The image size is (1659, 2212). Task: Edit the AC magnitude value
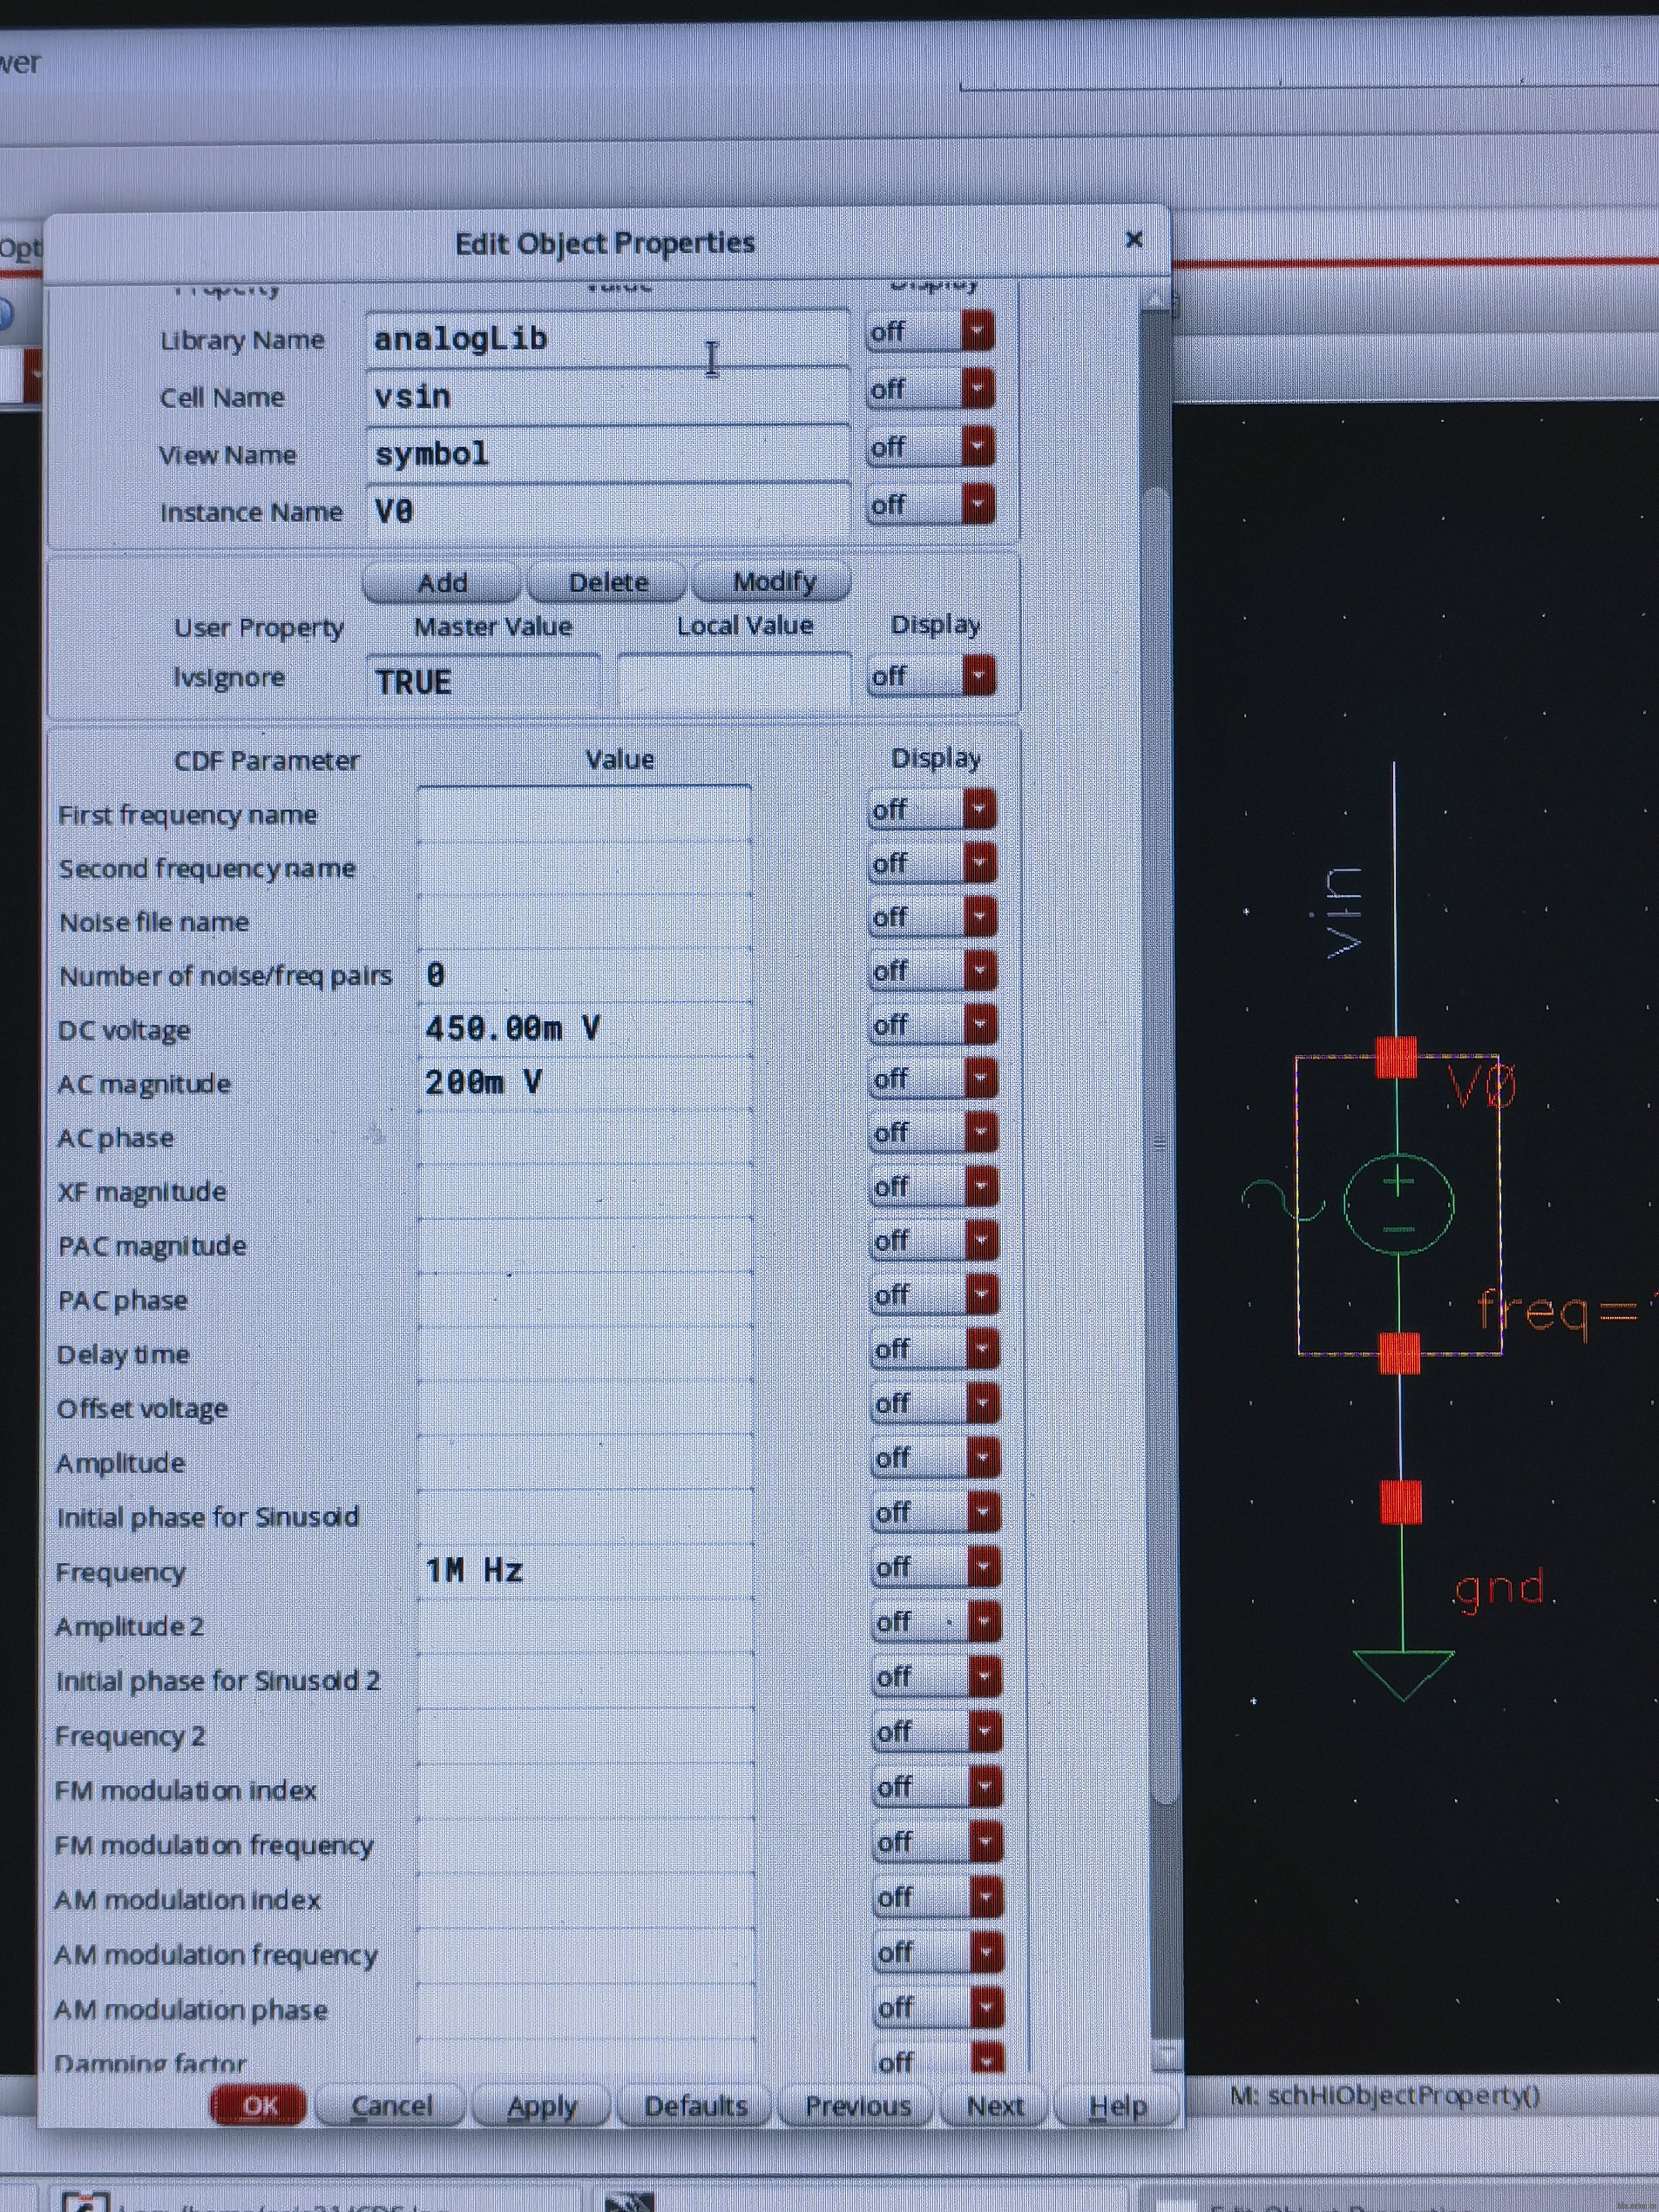click(x=584, y=1082)
